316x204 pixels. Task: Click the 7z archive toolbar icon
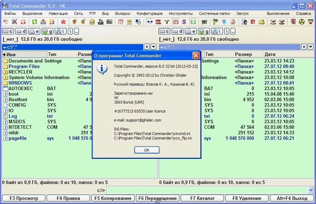[109, 22]
